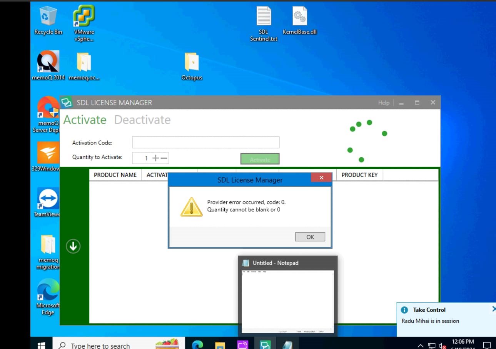Minimize the SDL License Manager window
The height and width of the screenshot is (349, 496).
click(401, 103)
